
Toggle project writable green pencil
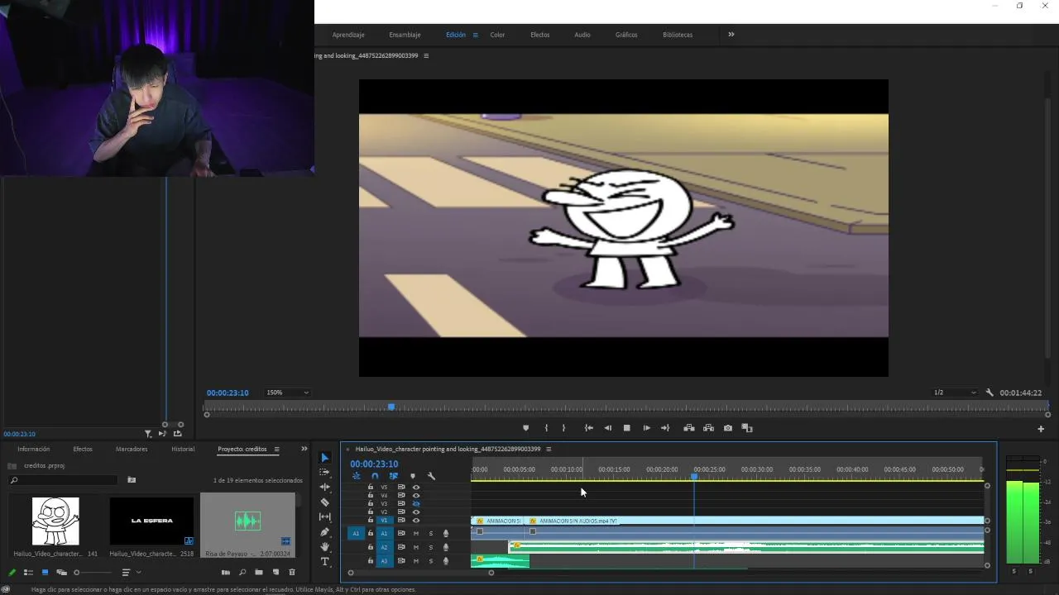(12, 572)
